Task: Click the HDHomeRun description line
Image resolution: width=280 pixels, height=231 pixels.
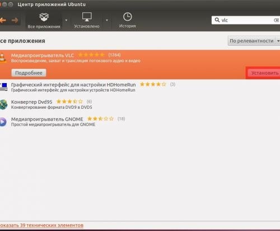Action: click(73, 90)
